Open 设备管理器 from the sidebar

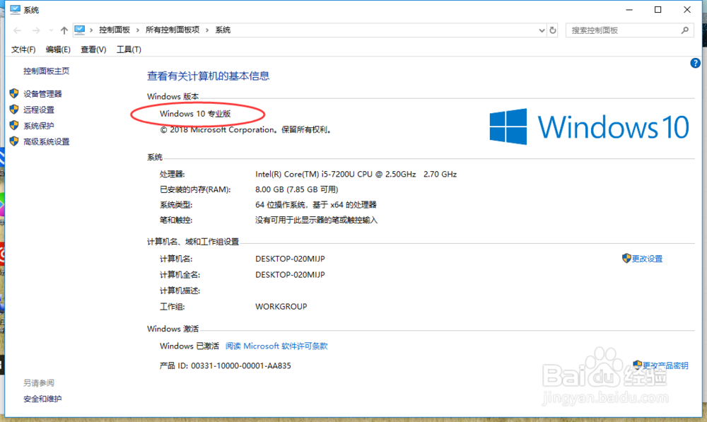42,94
